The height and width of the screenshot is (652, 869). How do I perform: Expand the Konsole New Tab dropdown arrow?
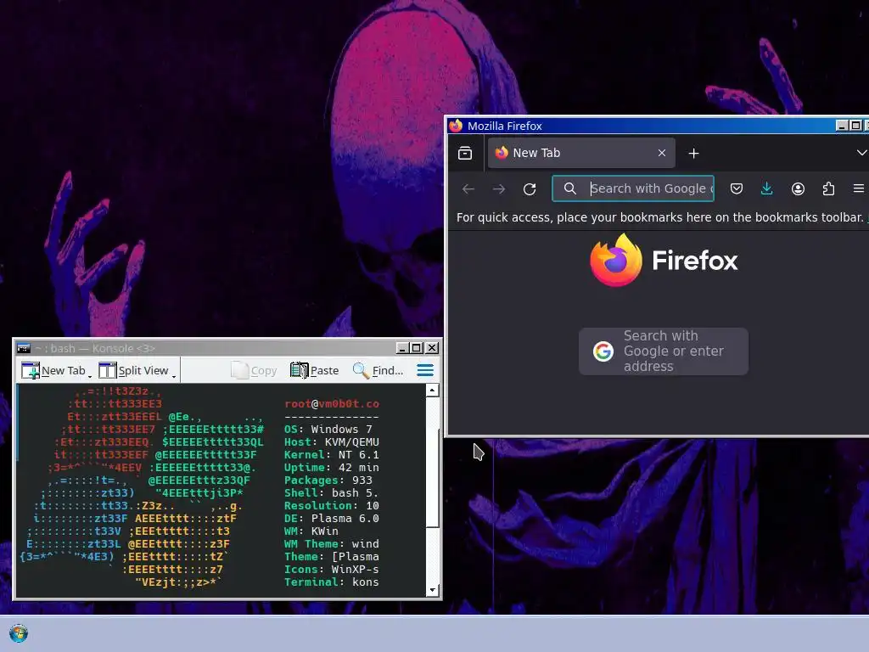pyautogui.click(x=90, y=376)
